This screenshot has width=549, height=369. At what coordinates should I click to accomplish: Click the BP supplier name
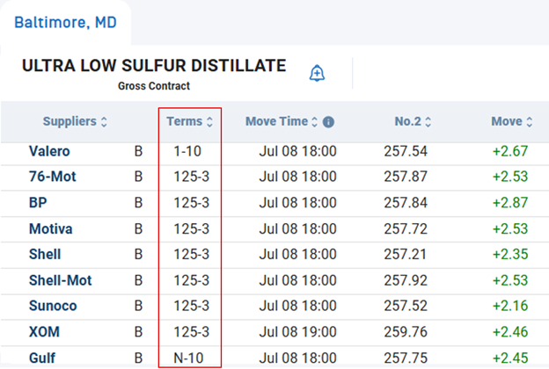point(38,203)
